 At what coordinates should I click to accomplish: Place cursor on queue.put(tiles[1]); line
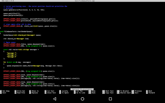click(12, 13)
